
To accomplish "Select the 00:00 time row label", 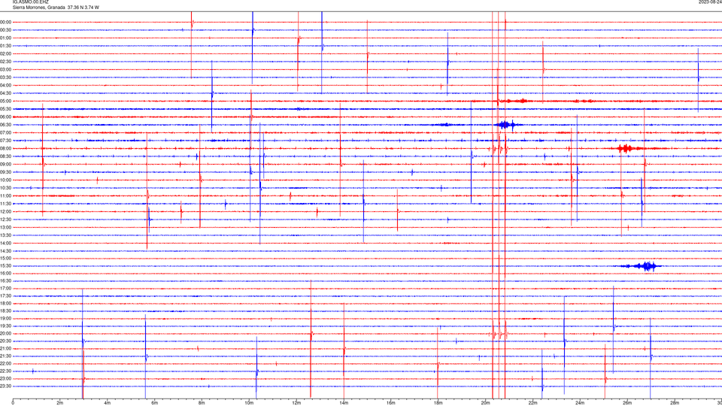I will point(6,22).
